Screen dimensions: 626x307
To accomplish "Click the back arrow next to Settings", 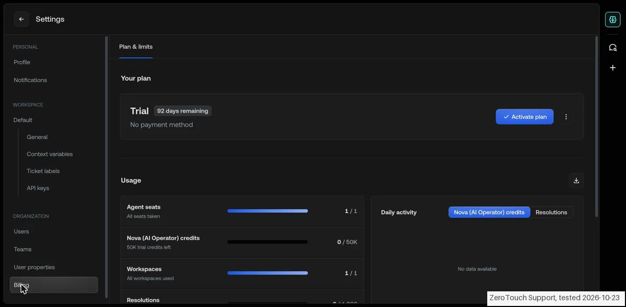I will pyautogui.click(x=21, y=19).
